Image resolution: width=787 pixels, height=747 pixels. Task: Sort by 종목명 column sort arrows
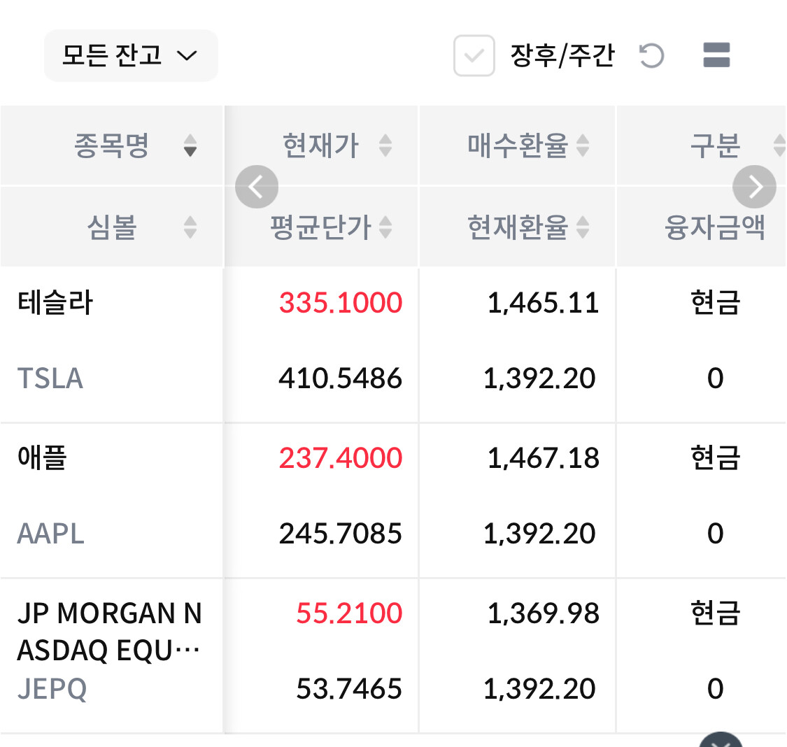point(190,145)
